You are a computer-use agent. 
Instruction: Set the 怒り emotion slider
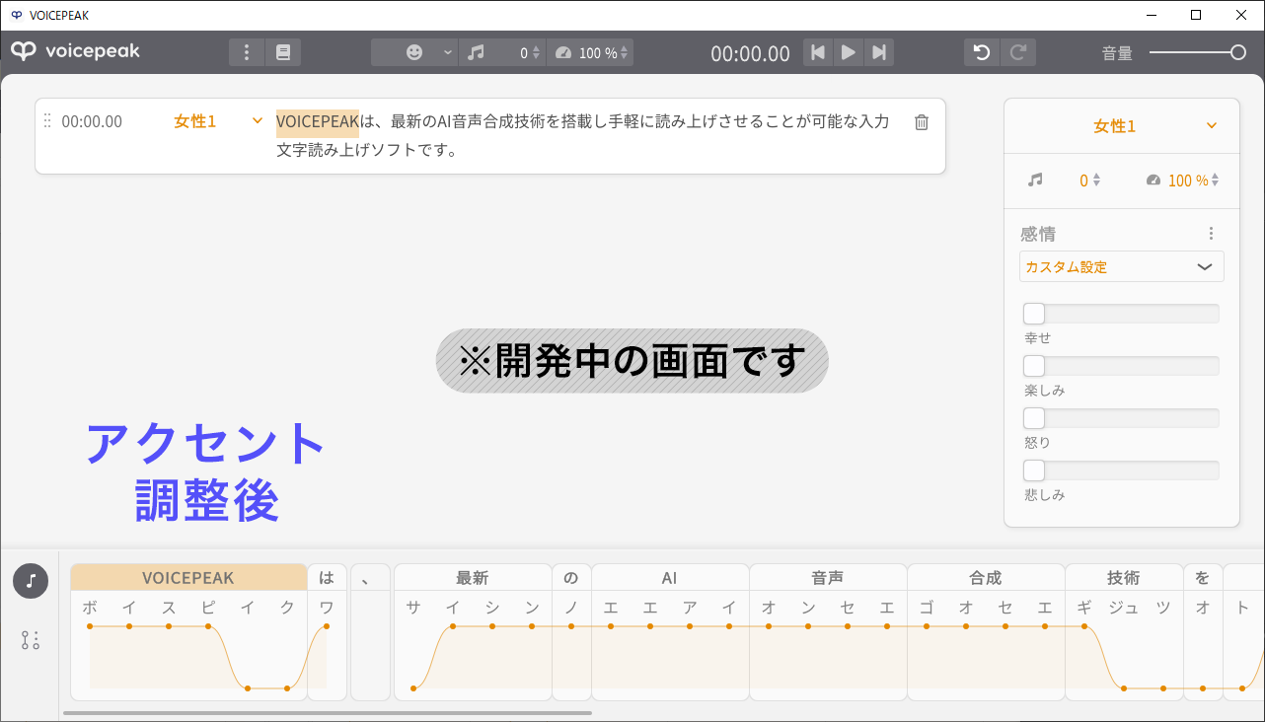click(x=1122, y=418)
